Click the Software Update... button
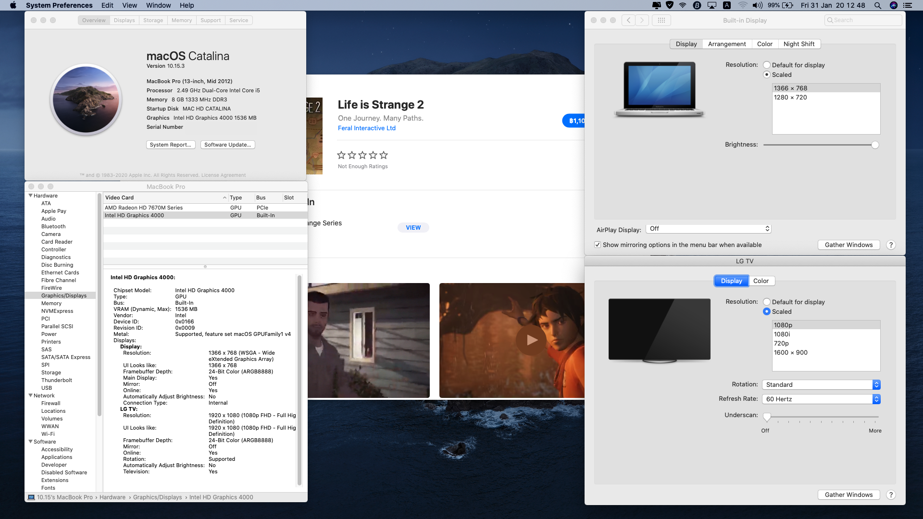 (228, 145)
